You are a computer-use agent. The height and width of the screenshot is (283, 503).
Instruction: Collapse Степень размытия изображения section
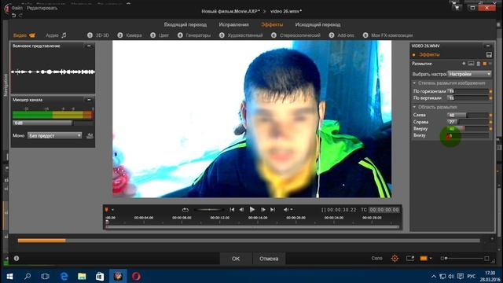click(x=414, y=83)
